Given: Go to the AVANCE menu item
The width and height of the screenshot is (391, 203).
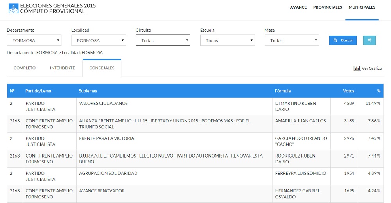Looking at the screenshot, I should click(298, 7).
